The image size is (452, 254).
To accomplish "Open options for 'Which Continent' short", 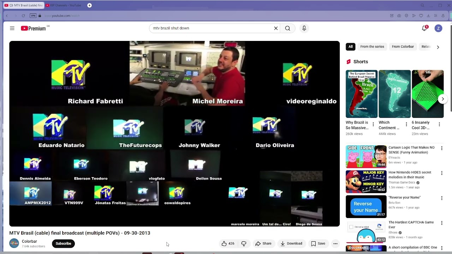I will click(406, 124).
